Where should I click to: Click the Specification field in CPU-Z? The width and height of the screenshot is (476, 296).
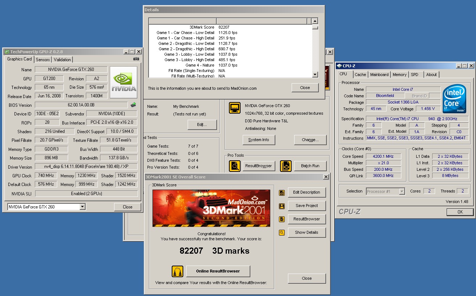[x=417, y=119]
